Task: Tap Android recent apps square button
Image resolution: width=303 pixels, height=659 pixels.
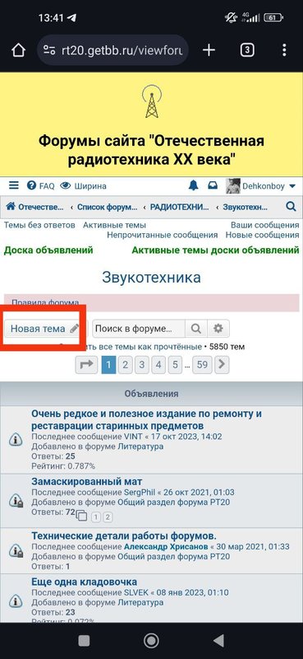Action: [84, 641]
